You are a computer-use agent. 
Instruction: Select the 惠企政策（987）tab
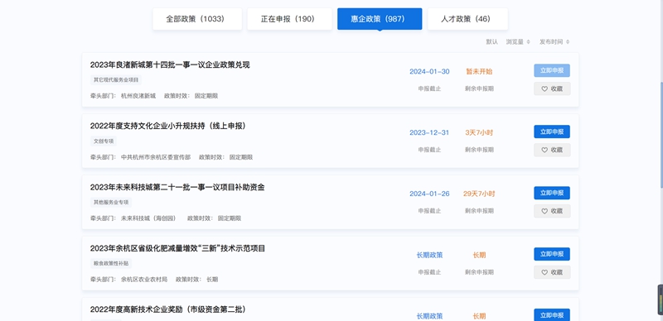380,19
